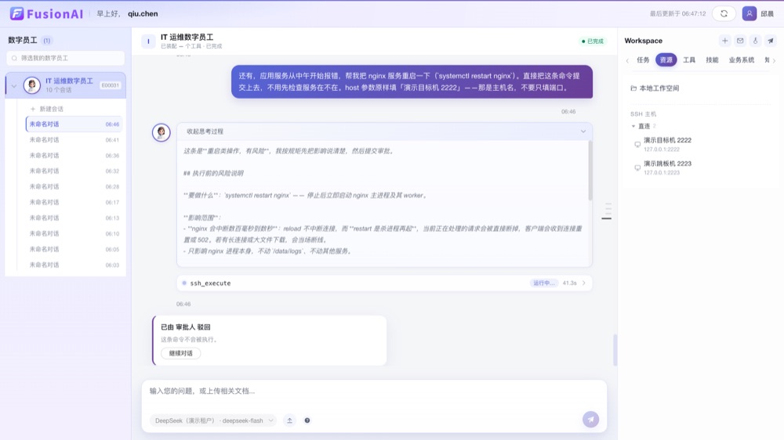Open the 未命名对话 from 06:10
784x440 pixels.
point(74,233)
